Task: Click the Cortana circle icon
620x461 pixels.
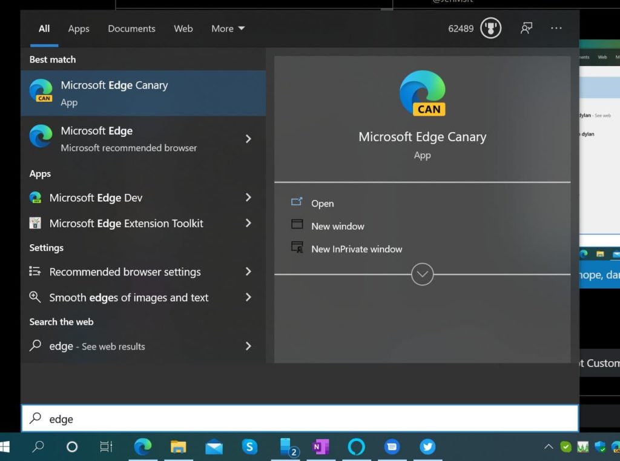Action: coord(72,447)
